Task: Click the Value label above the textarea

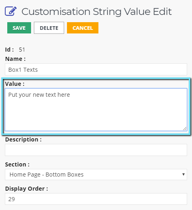Action: (x=15, y=84)
